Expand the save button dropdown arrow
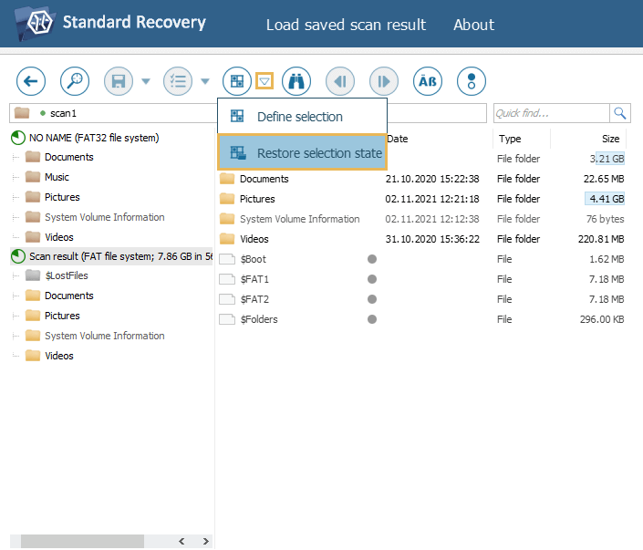643x550 pixels. (146, 81)
